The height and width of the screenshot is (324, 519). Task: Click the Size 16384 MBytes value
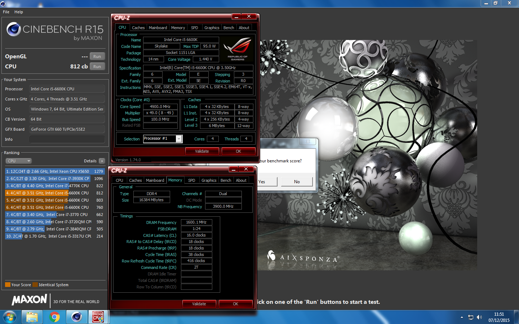pyautogui.click(x=151, y=200)
